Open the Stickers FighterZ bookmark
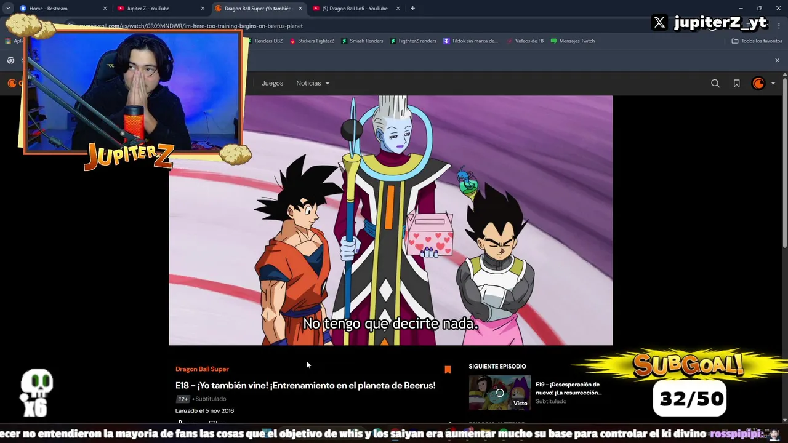Viewport: 788px width, 443px height. pyautogui.click(x=312, y=41)
